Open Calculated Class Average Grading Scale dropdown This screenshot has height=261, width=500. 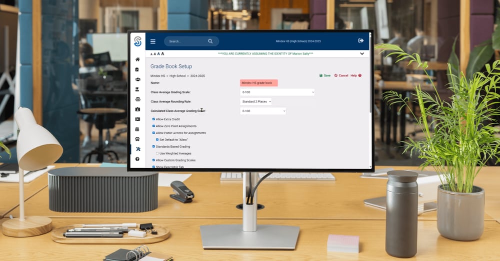pos(262,111)
